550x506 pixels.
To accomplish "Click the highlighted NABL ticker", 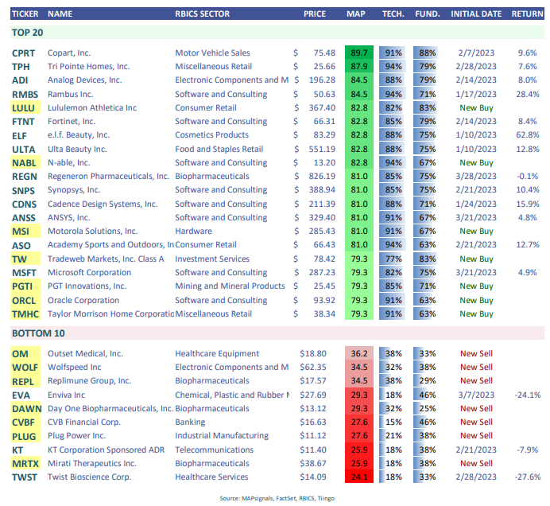I will pyautogui.click(x=25, y=163).
